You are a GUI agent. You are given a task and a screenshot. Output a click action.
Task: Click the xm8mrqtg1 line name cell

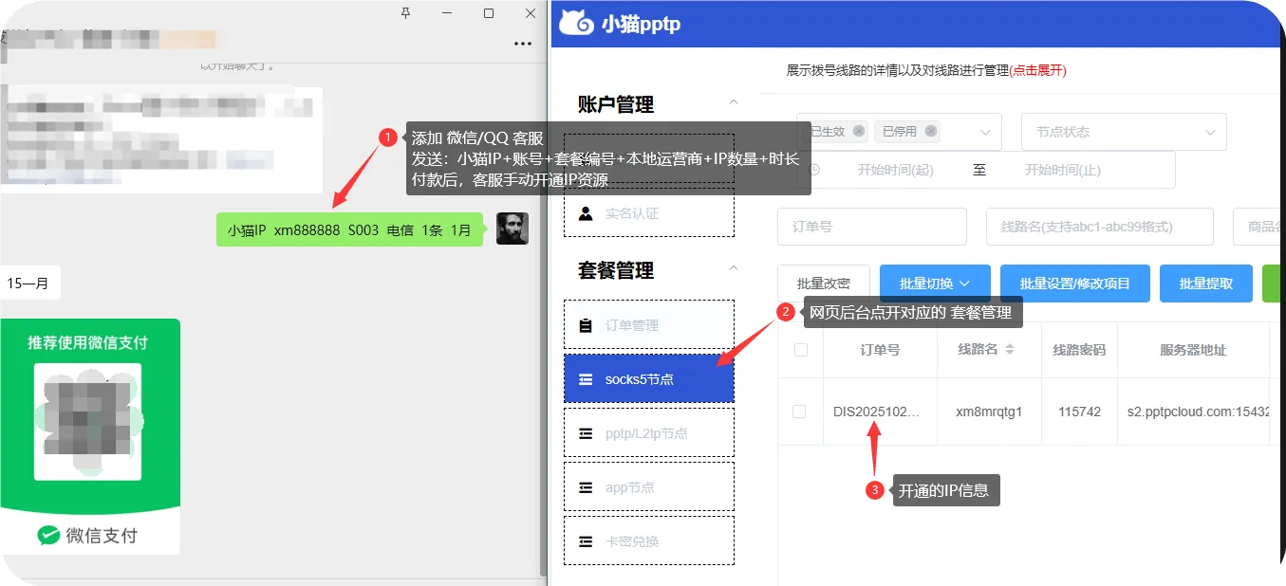tap(989, 412)
